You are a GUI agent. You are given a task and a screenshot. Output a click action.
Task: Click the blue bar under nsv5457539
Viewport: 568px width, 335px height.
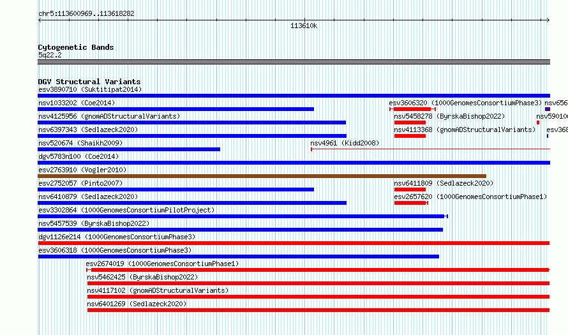(x=240, y=230)
